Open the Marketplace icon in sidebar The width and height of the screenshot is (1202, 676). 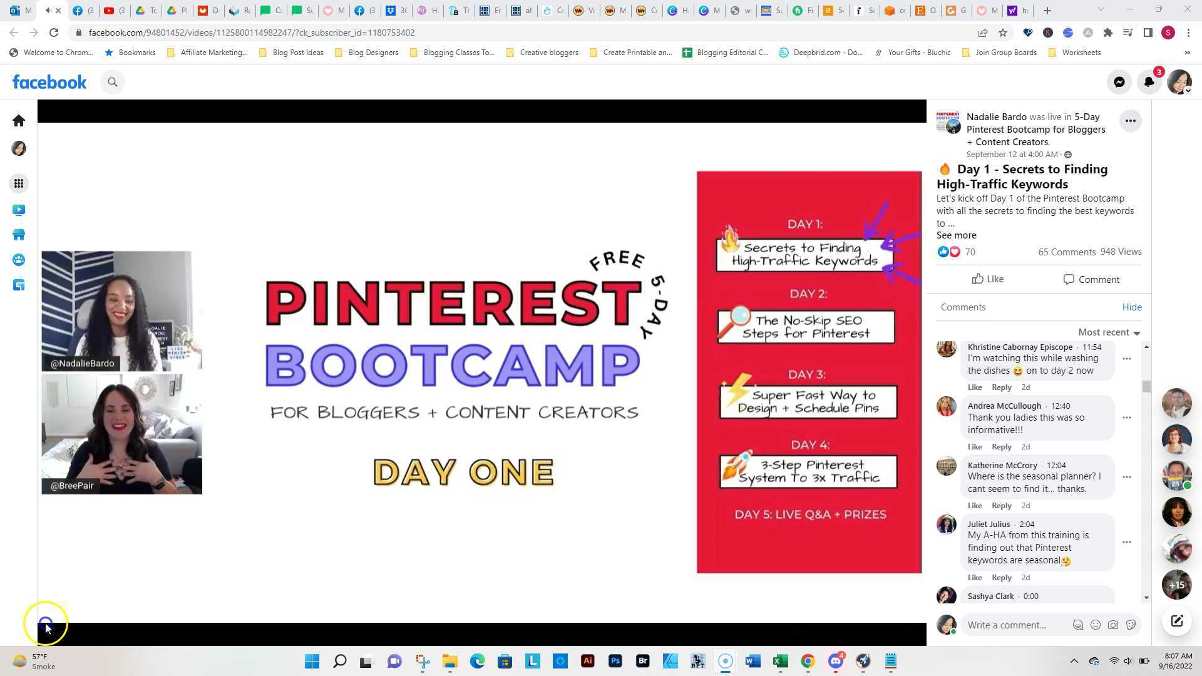tap(19, 235)
